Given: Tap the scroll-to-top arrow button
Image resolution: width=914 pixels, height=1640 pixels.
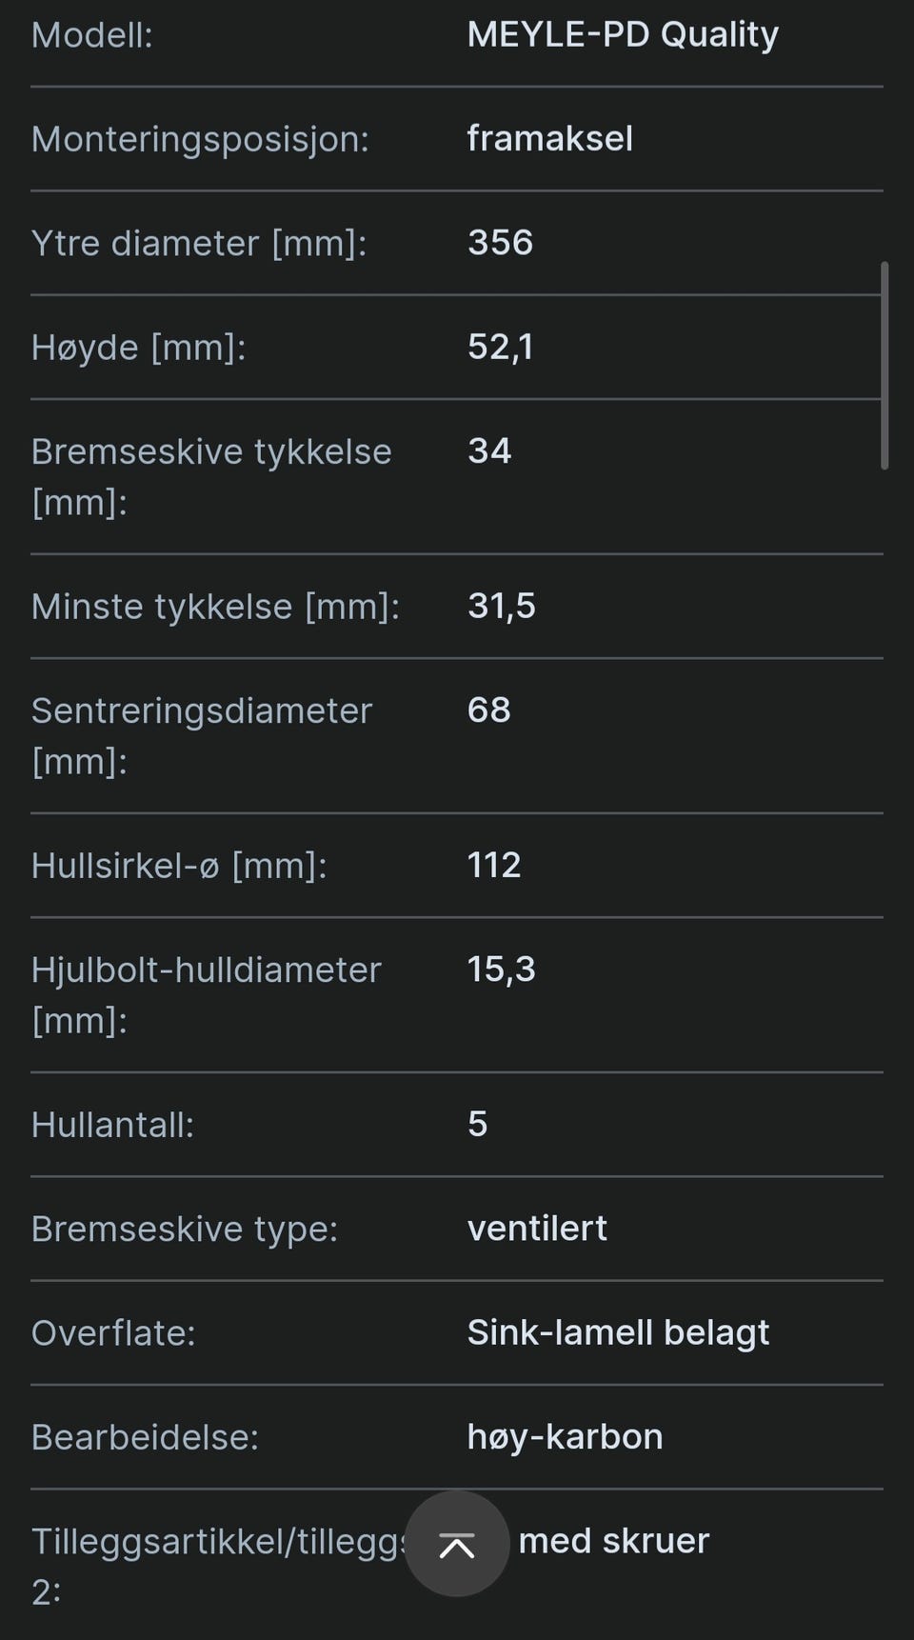Looking at the screenshot, I should pos(457,1544).
